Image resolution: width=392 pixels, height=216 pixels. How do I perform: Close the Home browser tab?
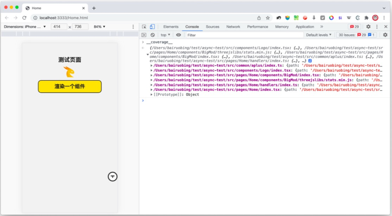pos(83,8)
